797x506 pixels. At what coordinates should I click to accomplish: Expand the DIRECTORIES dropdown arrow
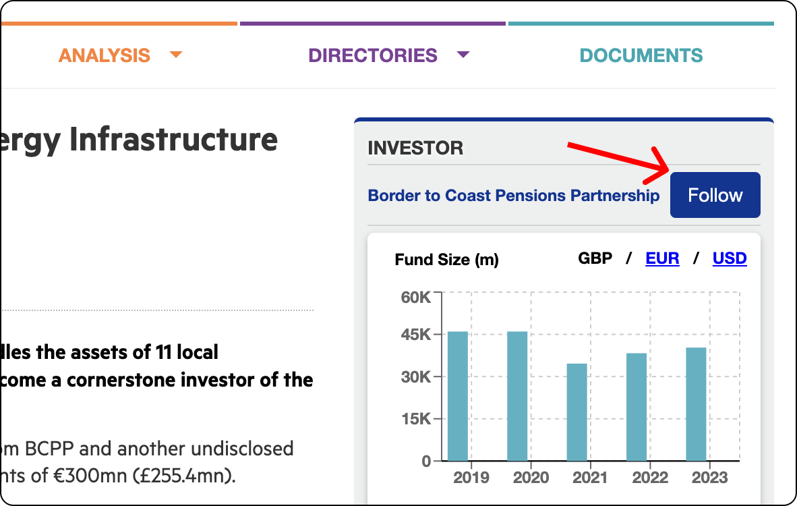pyautogui.click(x=463, y=55)
